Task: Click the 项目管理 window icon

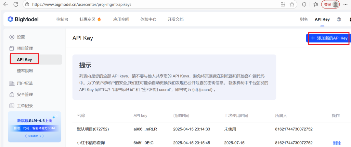Action: click(x=12, y=48)
